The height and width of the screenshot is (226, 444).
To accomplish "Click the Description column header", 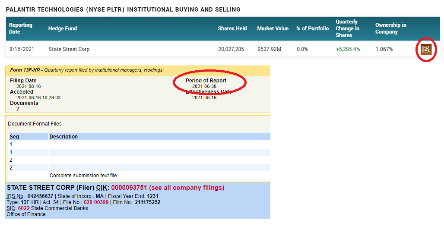I will pyautogui.click(x=63, y=137).
